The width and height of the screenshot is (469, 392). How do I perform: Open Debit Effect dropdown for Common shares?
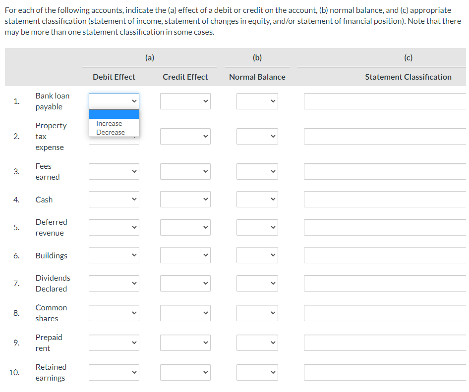point(114,313)
